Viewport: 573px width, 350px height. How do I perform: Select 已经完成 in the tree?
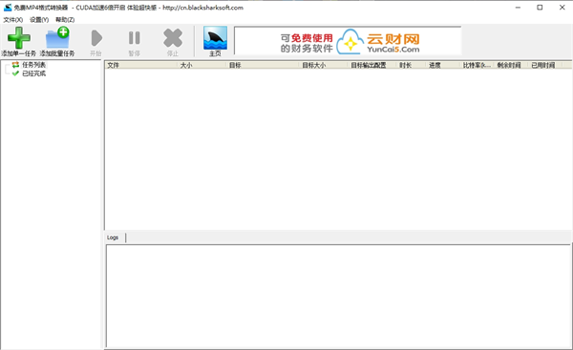(x=34, y=73)
